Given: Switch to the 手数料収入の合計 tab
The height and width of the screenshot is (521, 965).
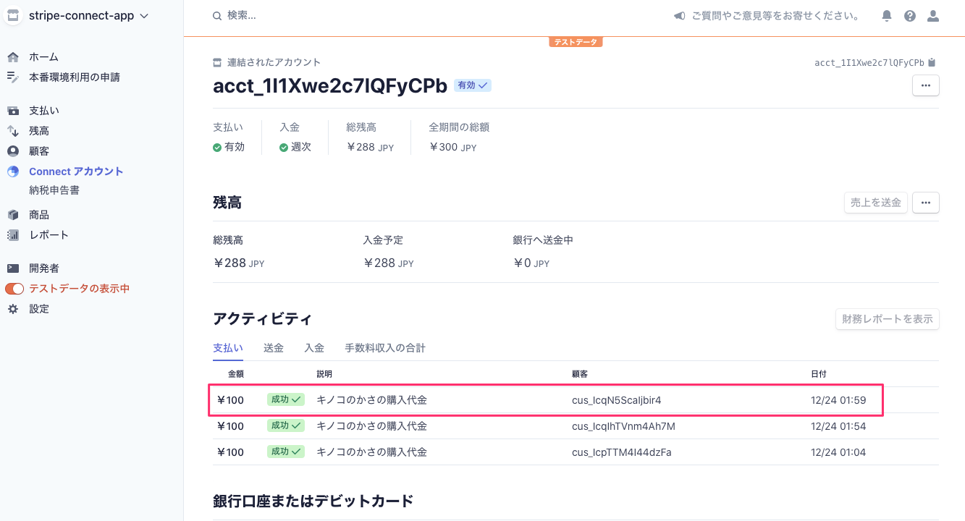Looking at the screenshot, I should 385,347.
